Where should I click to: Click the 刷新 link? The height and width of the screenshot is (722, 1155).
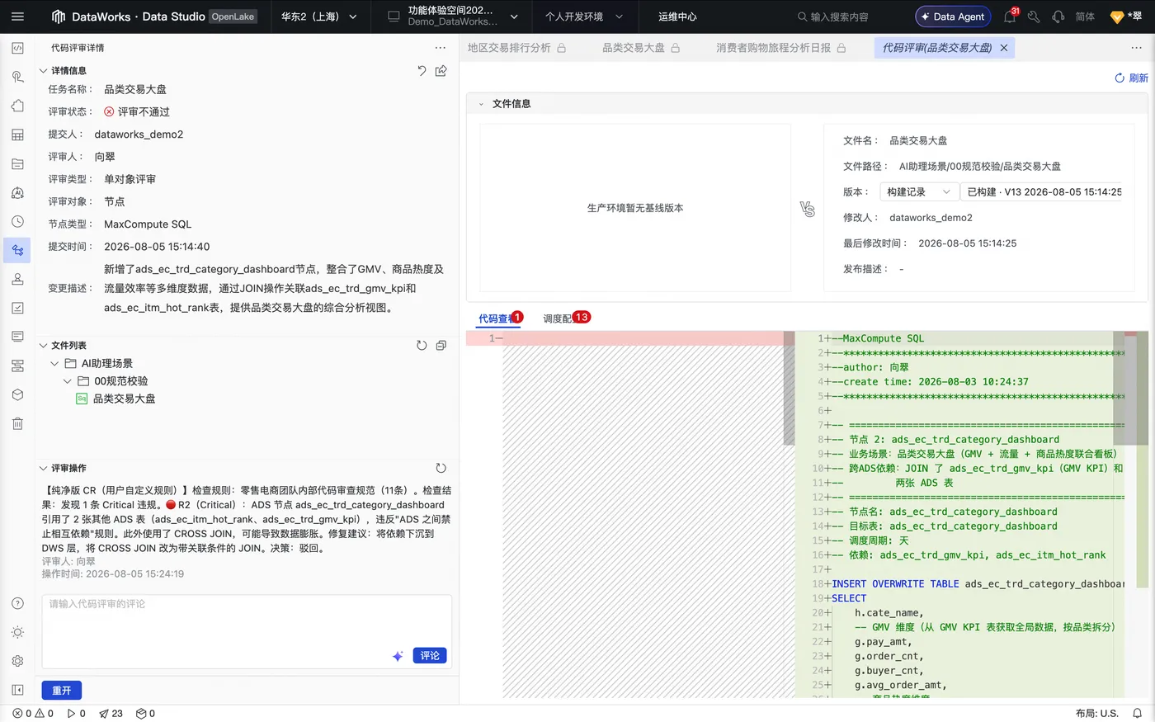tap(1131, 78)
